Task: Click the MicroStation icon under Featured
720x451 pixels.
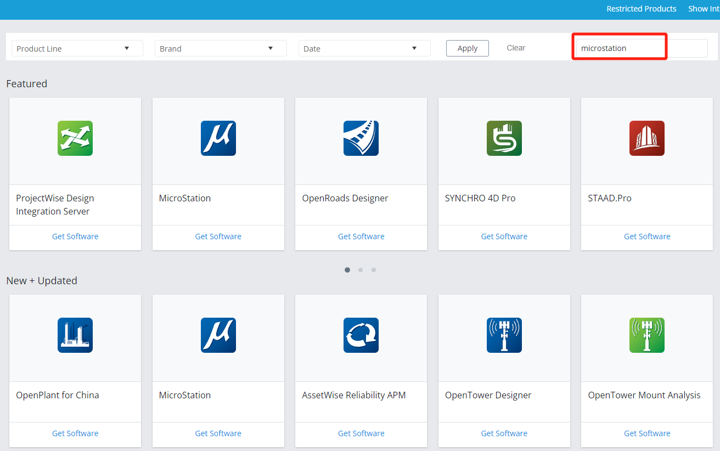Action: click(218, 138)
